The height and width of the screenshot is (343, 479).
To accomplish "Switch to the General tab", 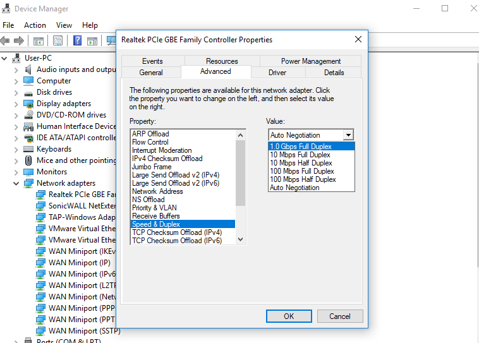I will [x=151, y=73].
